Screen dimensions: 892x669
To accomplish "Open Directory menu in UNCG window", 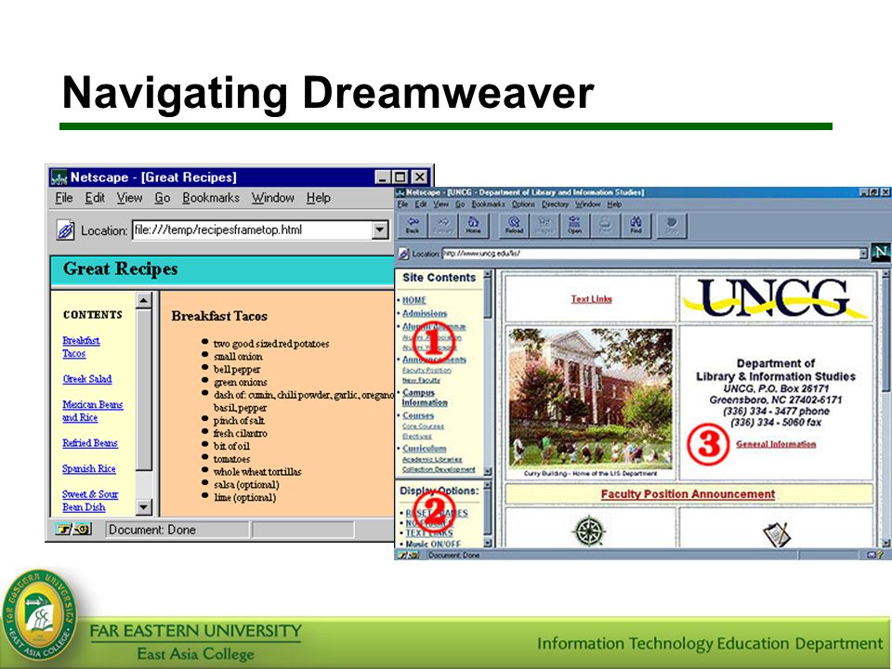I will click(x=555, y=204).
